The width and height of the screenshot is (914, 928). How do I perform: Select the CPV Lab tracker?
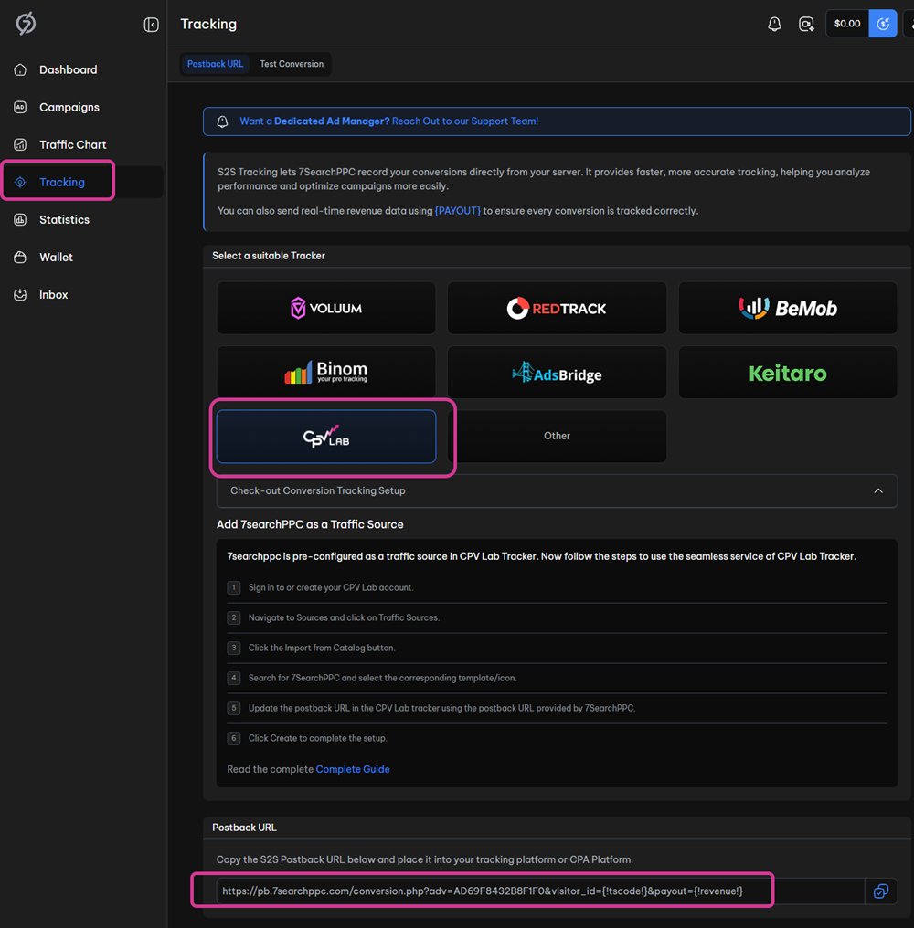click(x=326, y=437)
